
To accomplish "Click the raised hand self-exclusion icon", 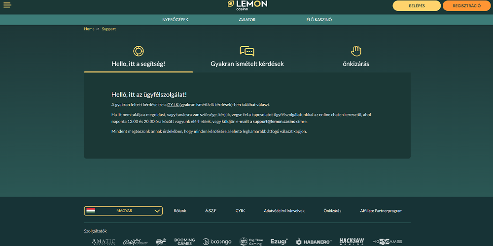I will [x=356, y=51].
